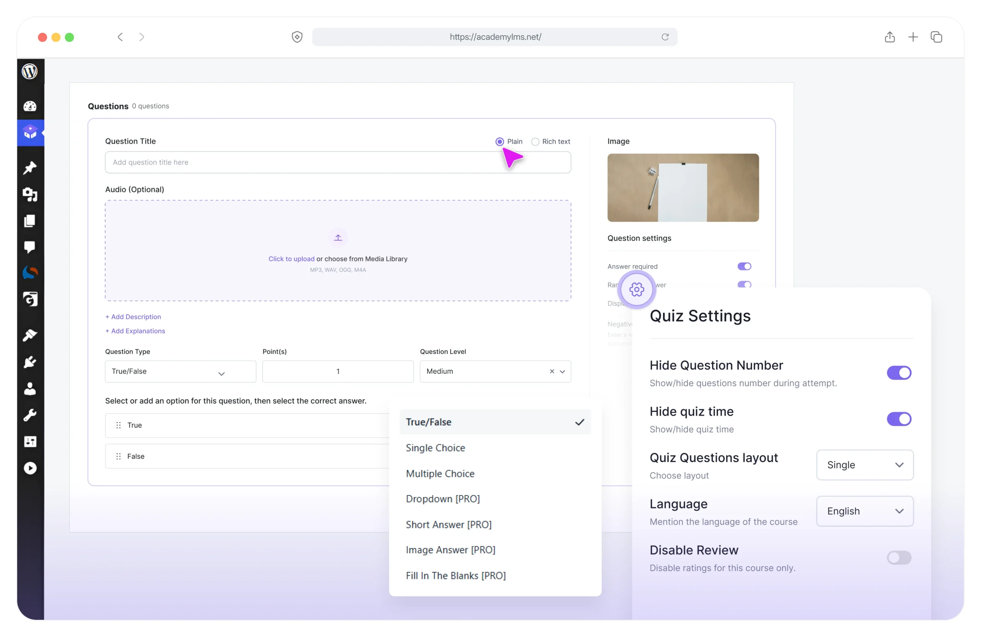Open the Question Level dropdown arrow
Viewport: 981px width, 637px height.
[x=562, y=372]
